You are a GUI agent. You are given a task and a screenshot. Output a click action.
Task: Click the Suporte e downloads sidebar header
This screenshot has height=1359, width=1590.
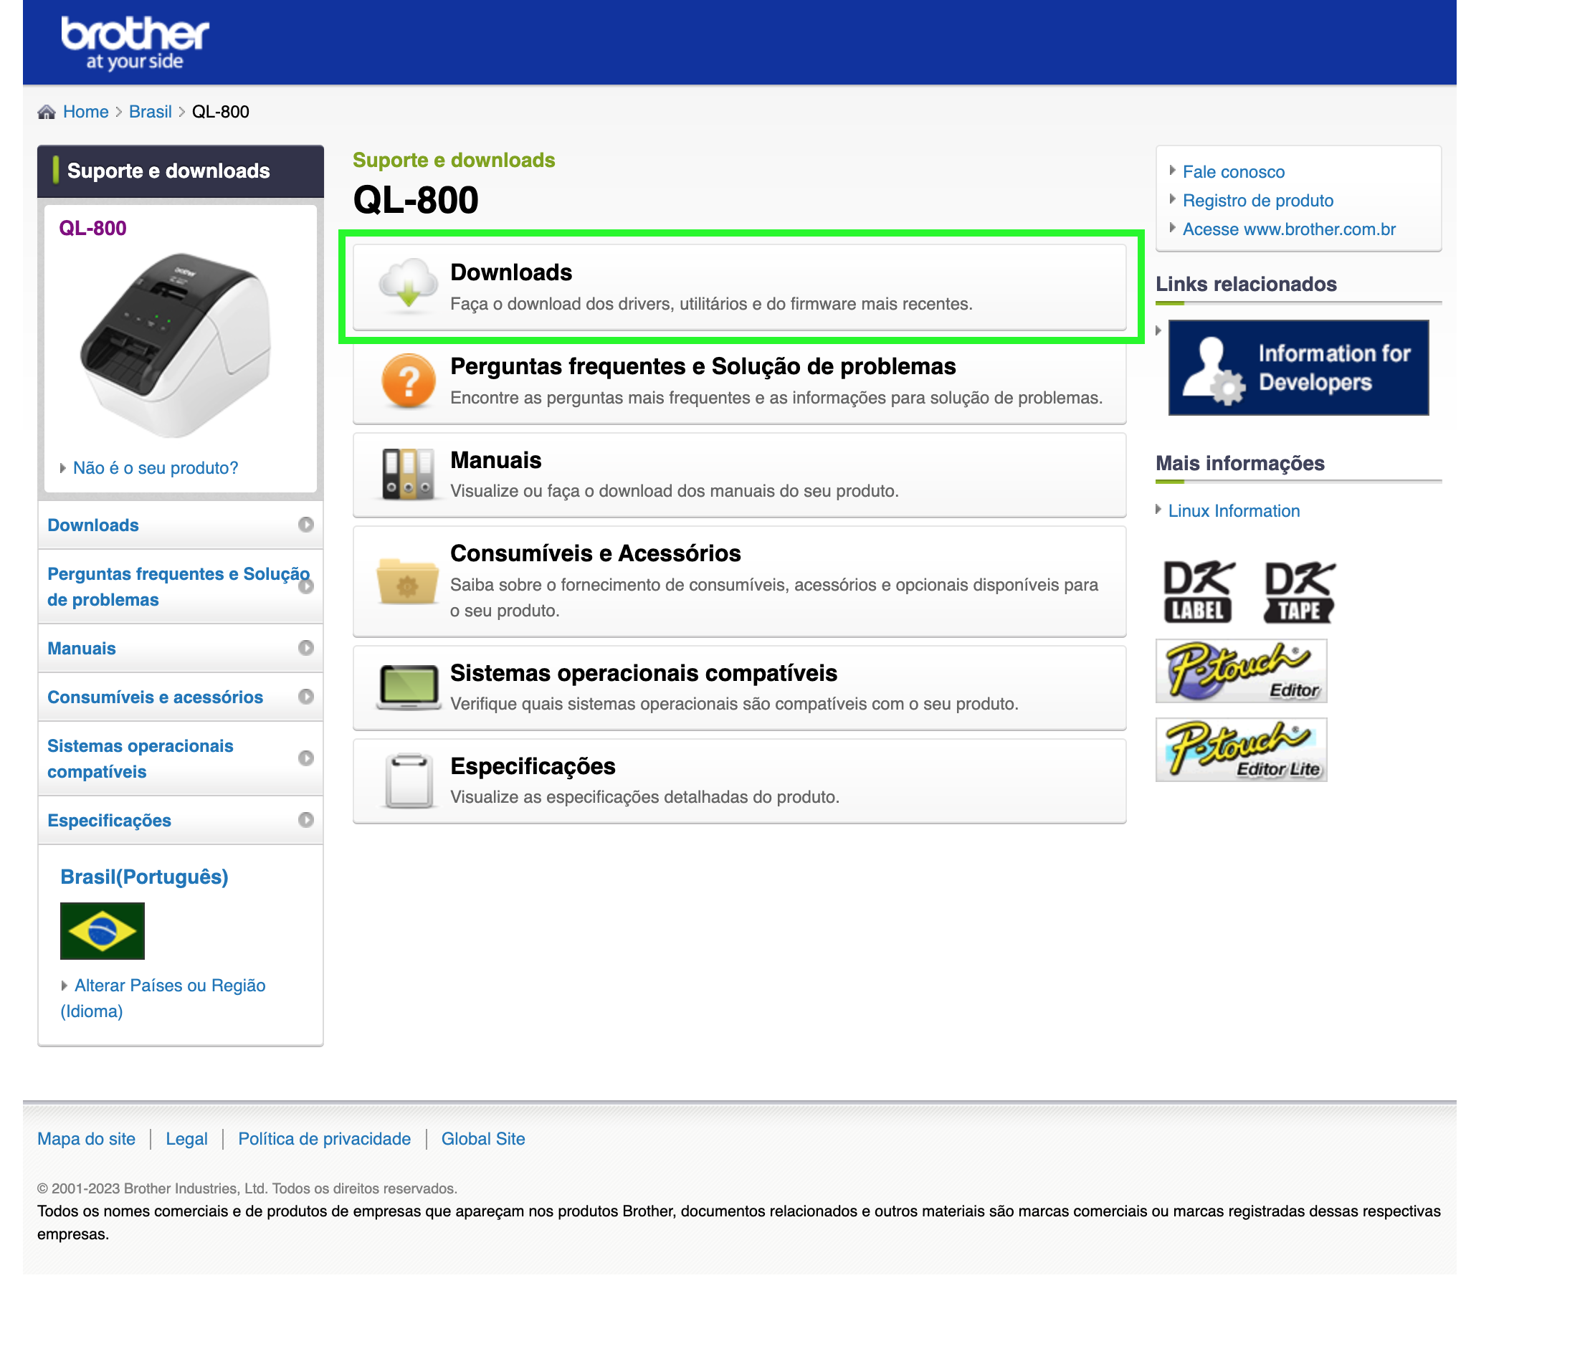tap(181, 171)
